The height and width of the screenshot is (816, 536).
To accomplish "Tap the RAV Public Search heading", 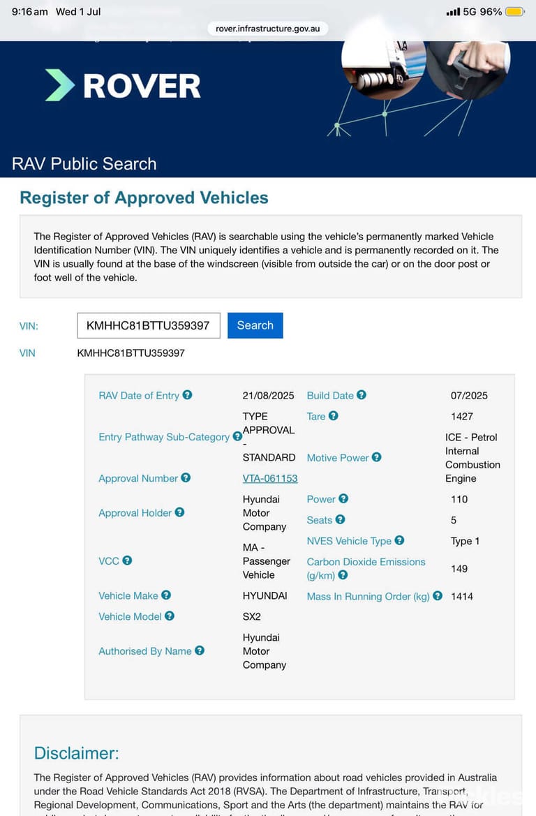I will click(x=84, y=164).
